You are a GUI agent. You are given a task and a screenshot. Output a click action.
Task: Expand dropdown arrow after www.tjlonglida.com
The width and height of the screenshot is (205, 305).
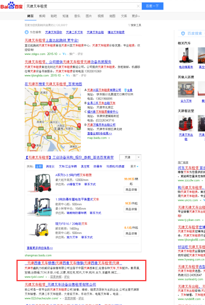tap(63, 76)
